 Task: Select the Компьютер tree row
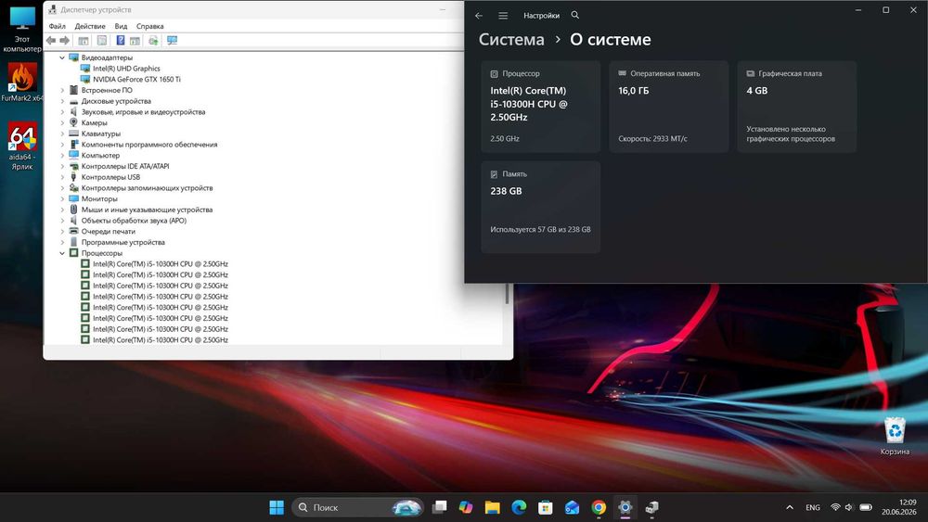point(100,156)
